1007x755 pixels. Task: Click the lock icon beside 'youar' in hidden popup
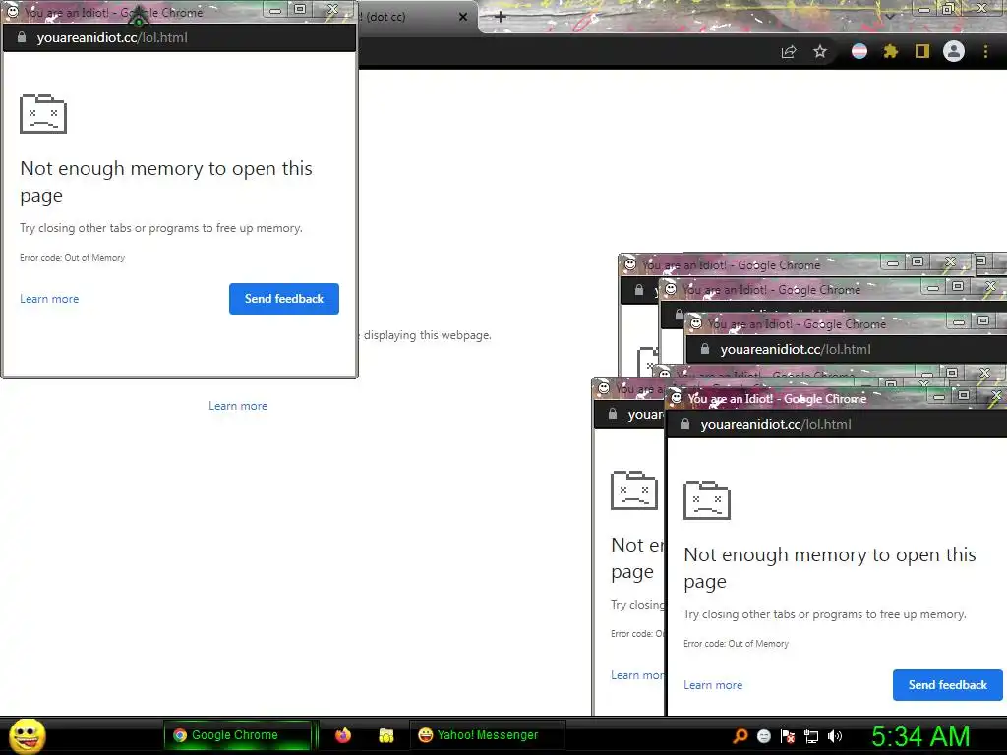click(x=613, y=414)
